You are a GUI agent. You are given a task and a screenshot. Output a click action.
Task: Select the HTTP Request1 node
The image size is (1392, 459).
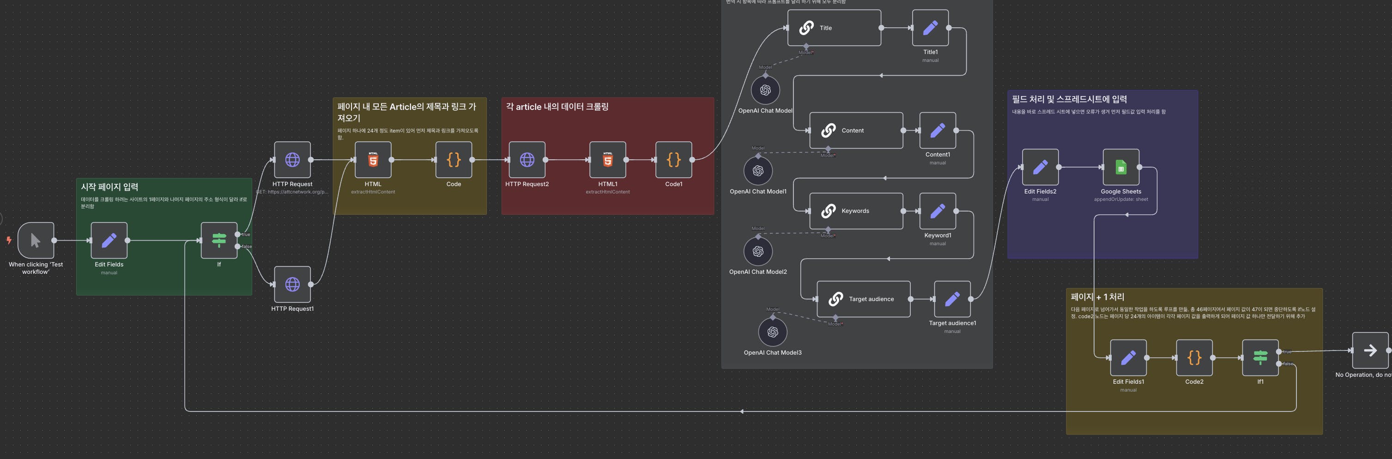pos(292,284)
